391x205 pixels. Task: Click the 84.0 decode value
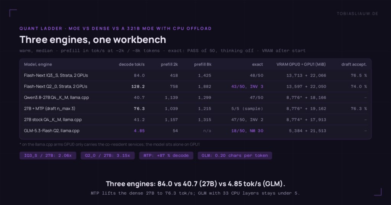tap(139, 75)
